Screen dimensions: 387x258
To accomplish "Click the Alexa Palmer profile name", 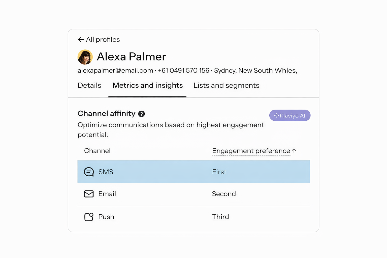I will coord(131,57).
